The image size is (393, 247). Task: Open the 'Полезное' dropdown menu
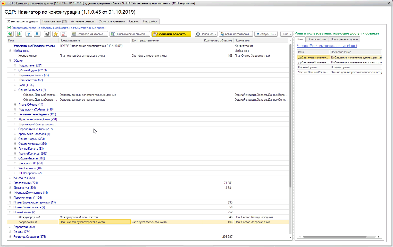(x=206, y=34)
